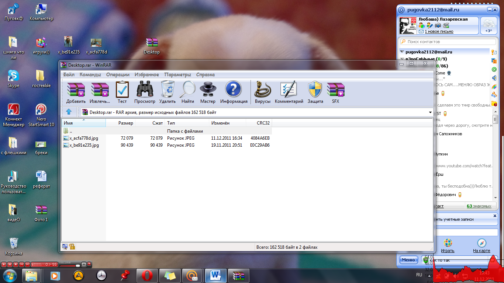Open the Параметры menu
The height and width of the screenshot is (283, 504).
click(x=178, y=74)
